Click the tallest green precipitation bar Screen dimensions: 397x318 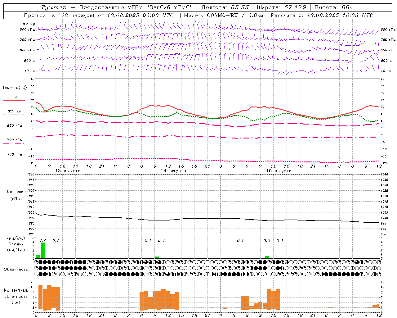43,250
